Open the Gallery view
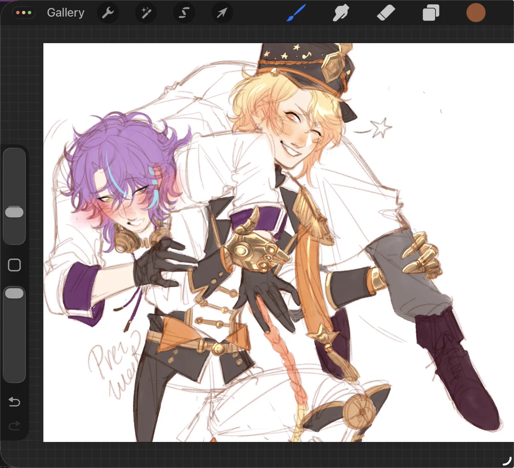Image resolution: width=514 pixels, height=468 pixels. [x=66, y=13]
